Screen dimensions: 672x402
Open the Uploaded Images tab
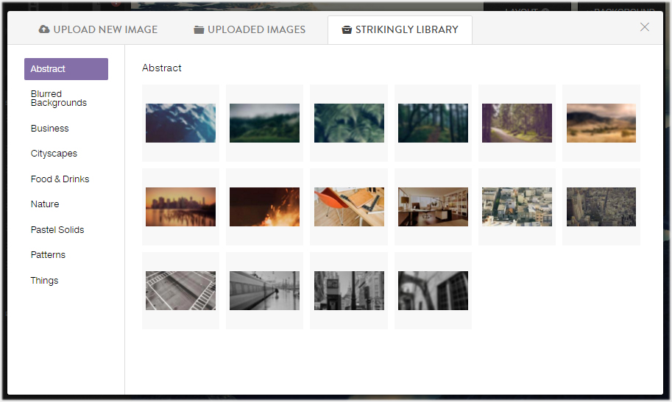pos(250,30)
